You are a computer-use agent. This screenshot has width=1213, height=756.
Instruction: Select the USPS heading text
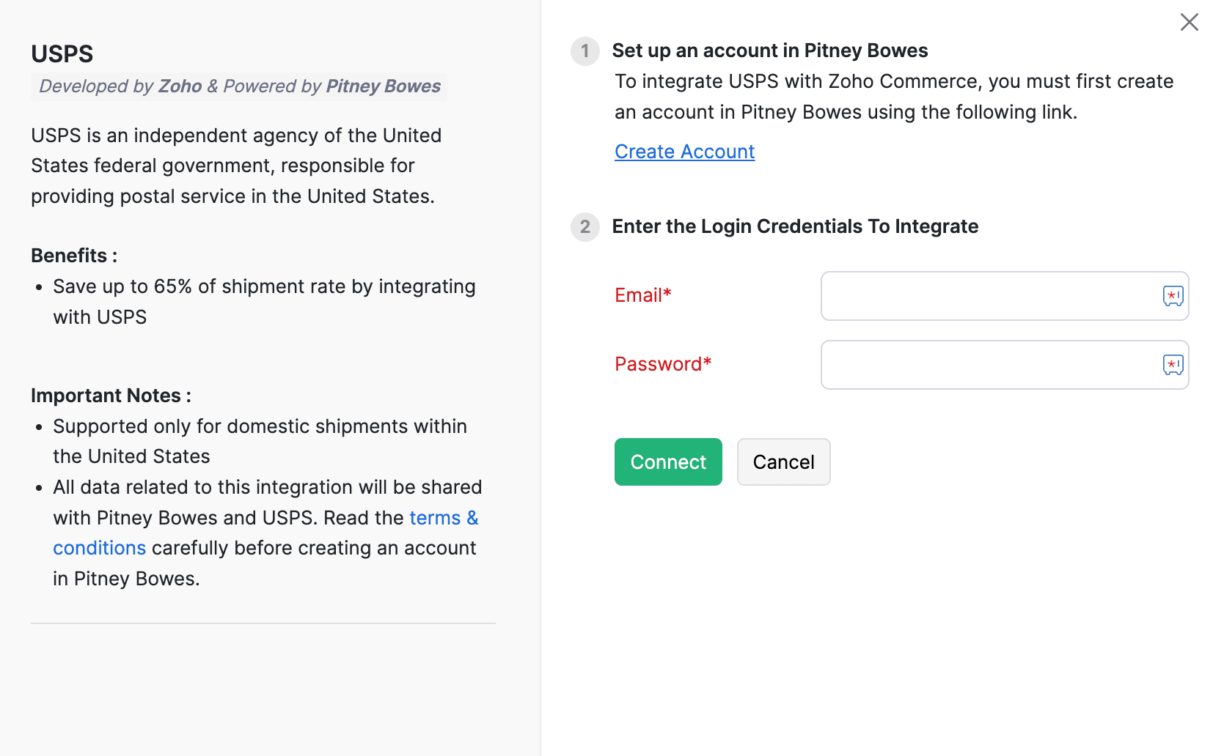62,53
